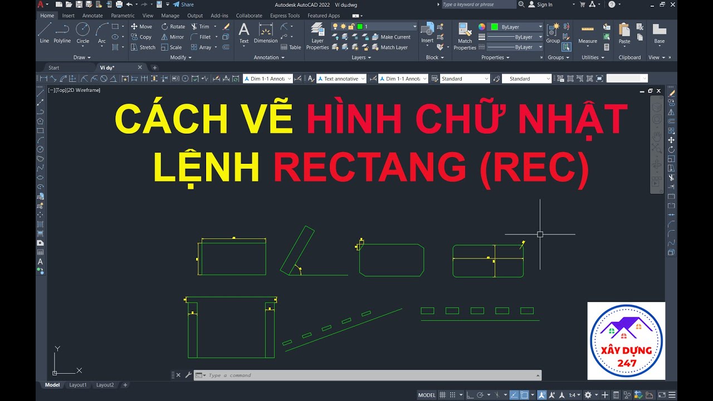This screenshot has width=713, height=401.
Task: Toggle ortho mode in status bar
Action: click(469, 395)
